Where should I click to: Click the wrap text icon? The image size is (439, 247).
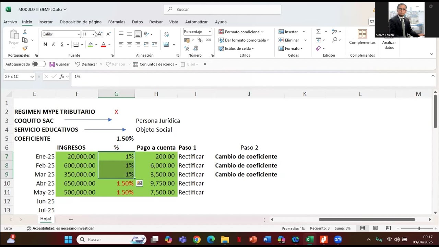167,34
